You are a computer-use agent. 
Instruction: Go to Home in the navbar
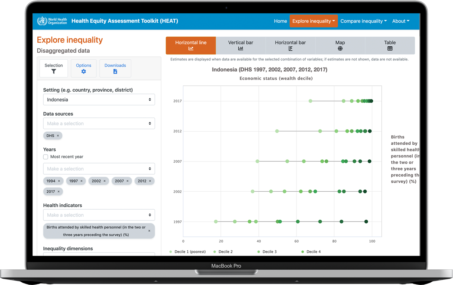click(280, 21)
